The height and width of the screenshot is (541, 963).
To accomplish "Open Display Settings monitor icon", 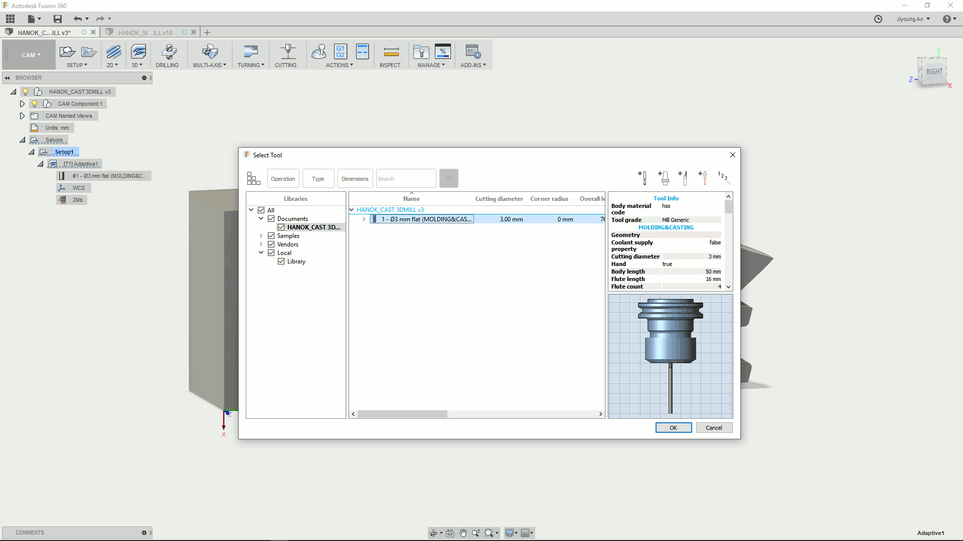I will click(510, 533).
